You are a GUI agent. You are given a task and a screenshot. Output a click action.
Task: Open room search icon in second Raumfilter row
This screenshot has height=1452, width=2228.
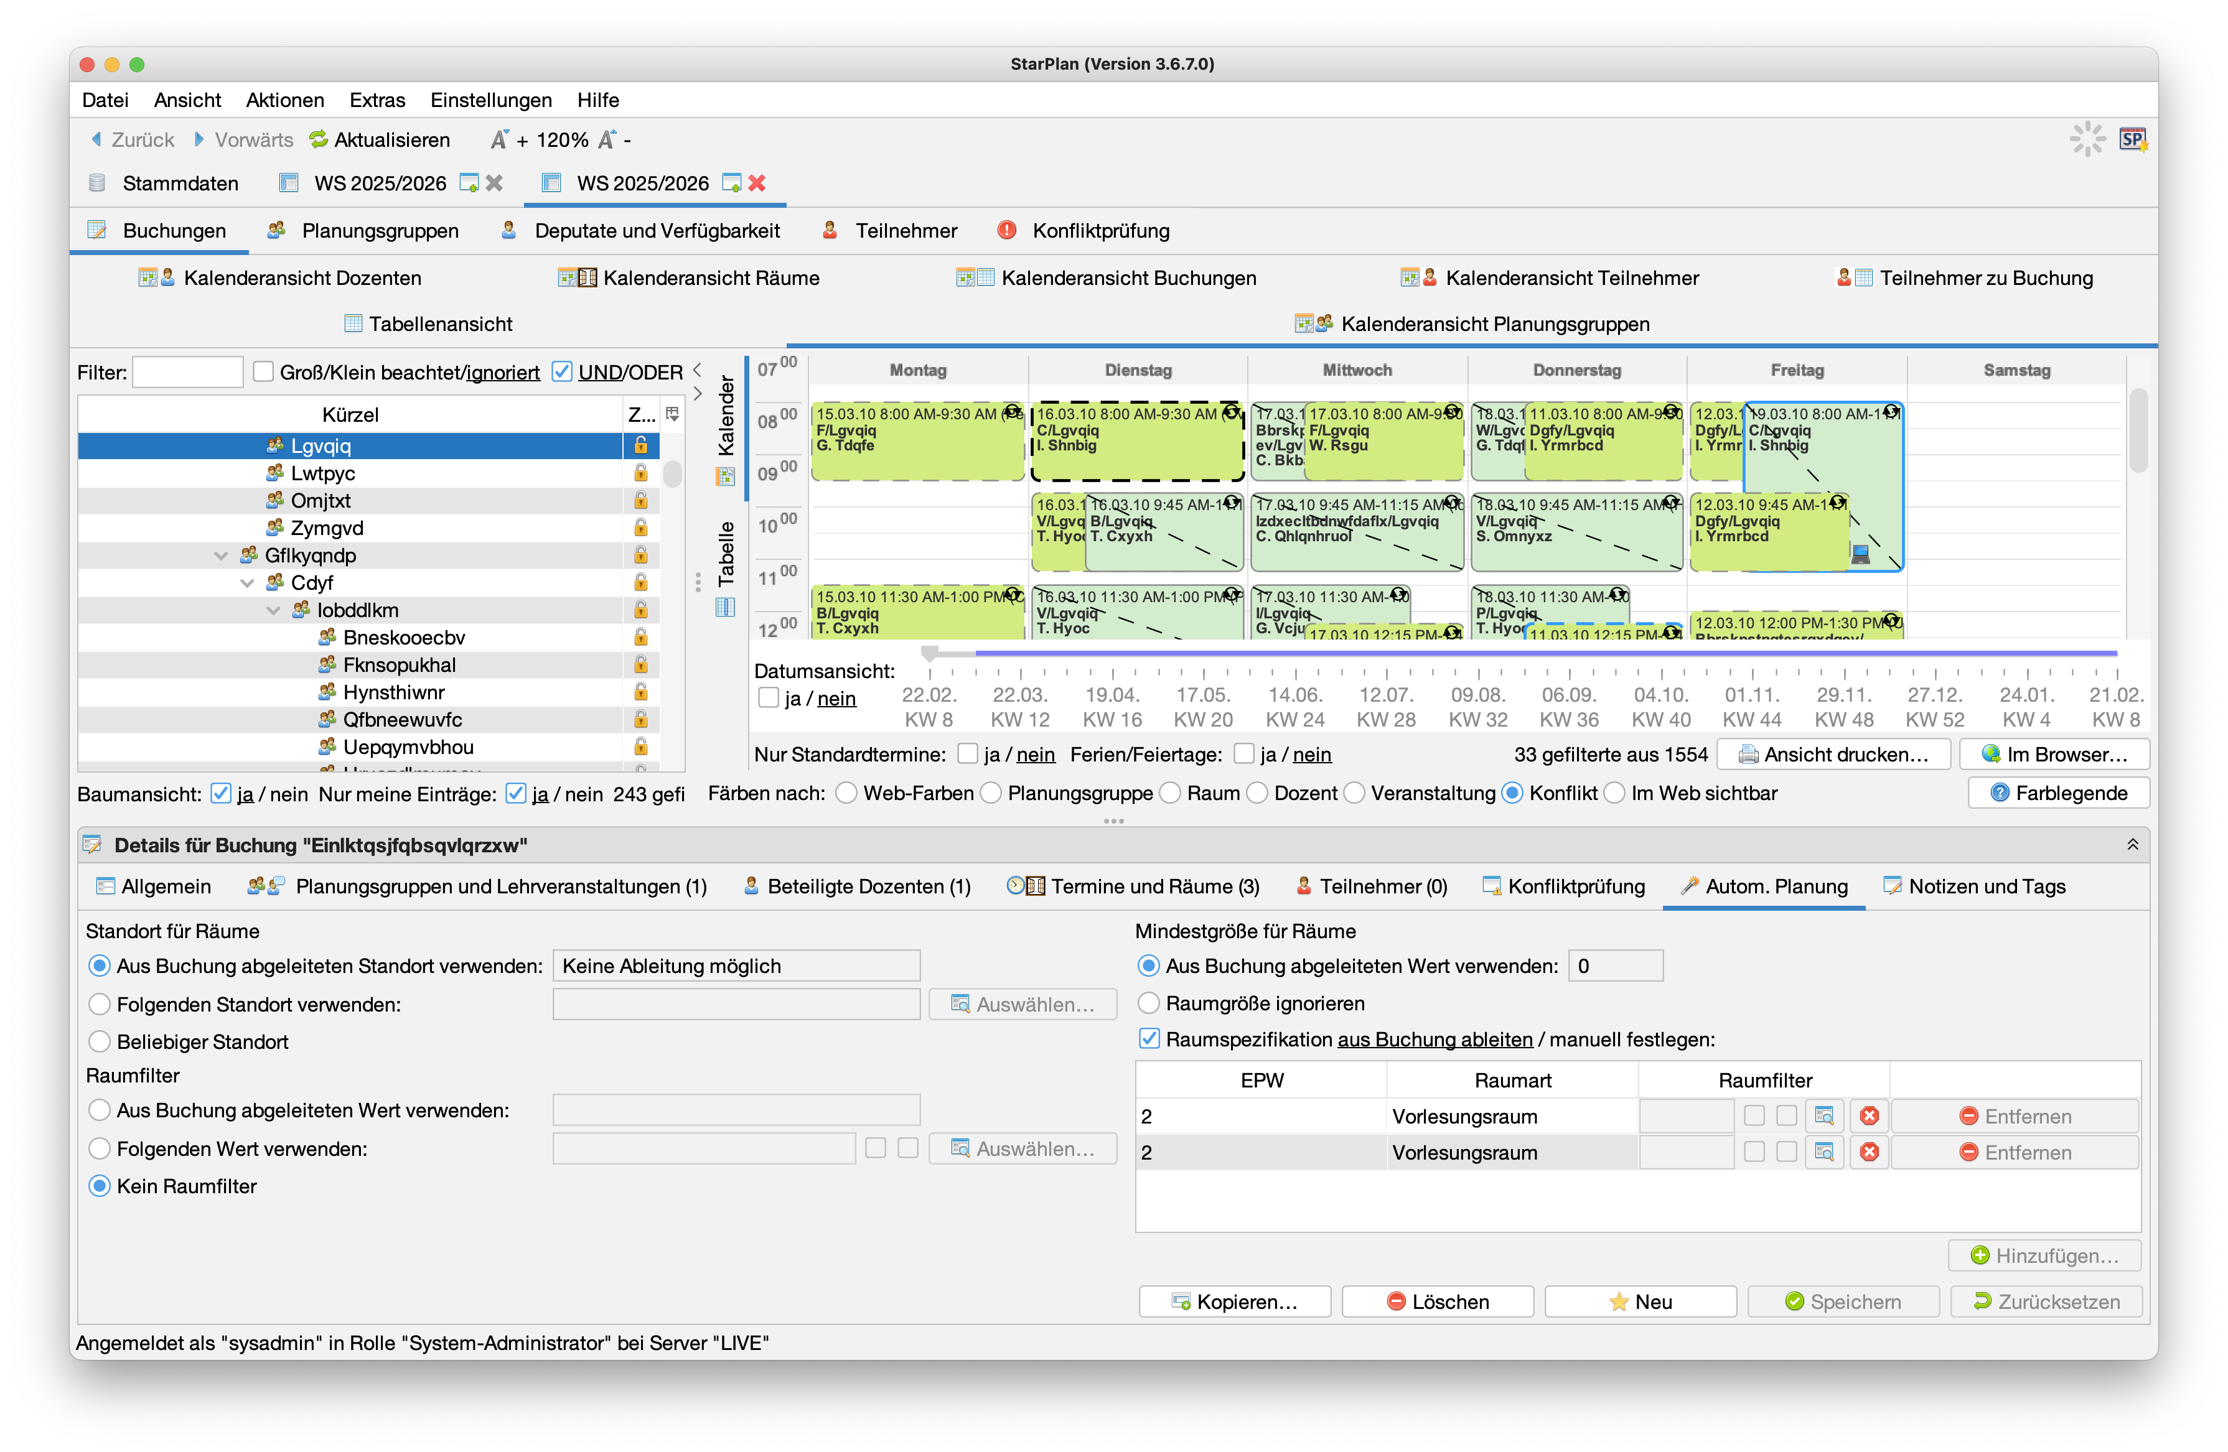tap(1823, 1153)
